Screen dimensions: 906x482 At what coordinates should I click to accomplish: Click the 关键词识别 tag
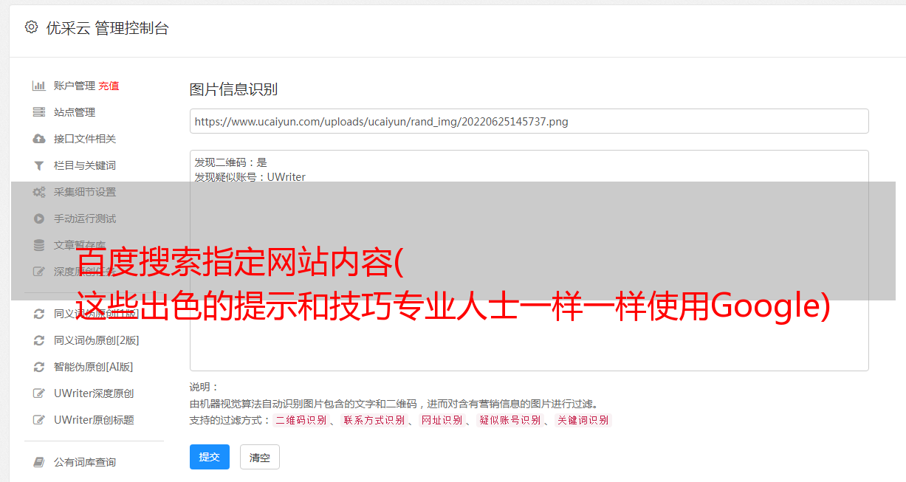[583, 420]
